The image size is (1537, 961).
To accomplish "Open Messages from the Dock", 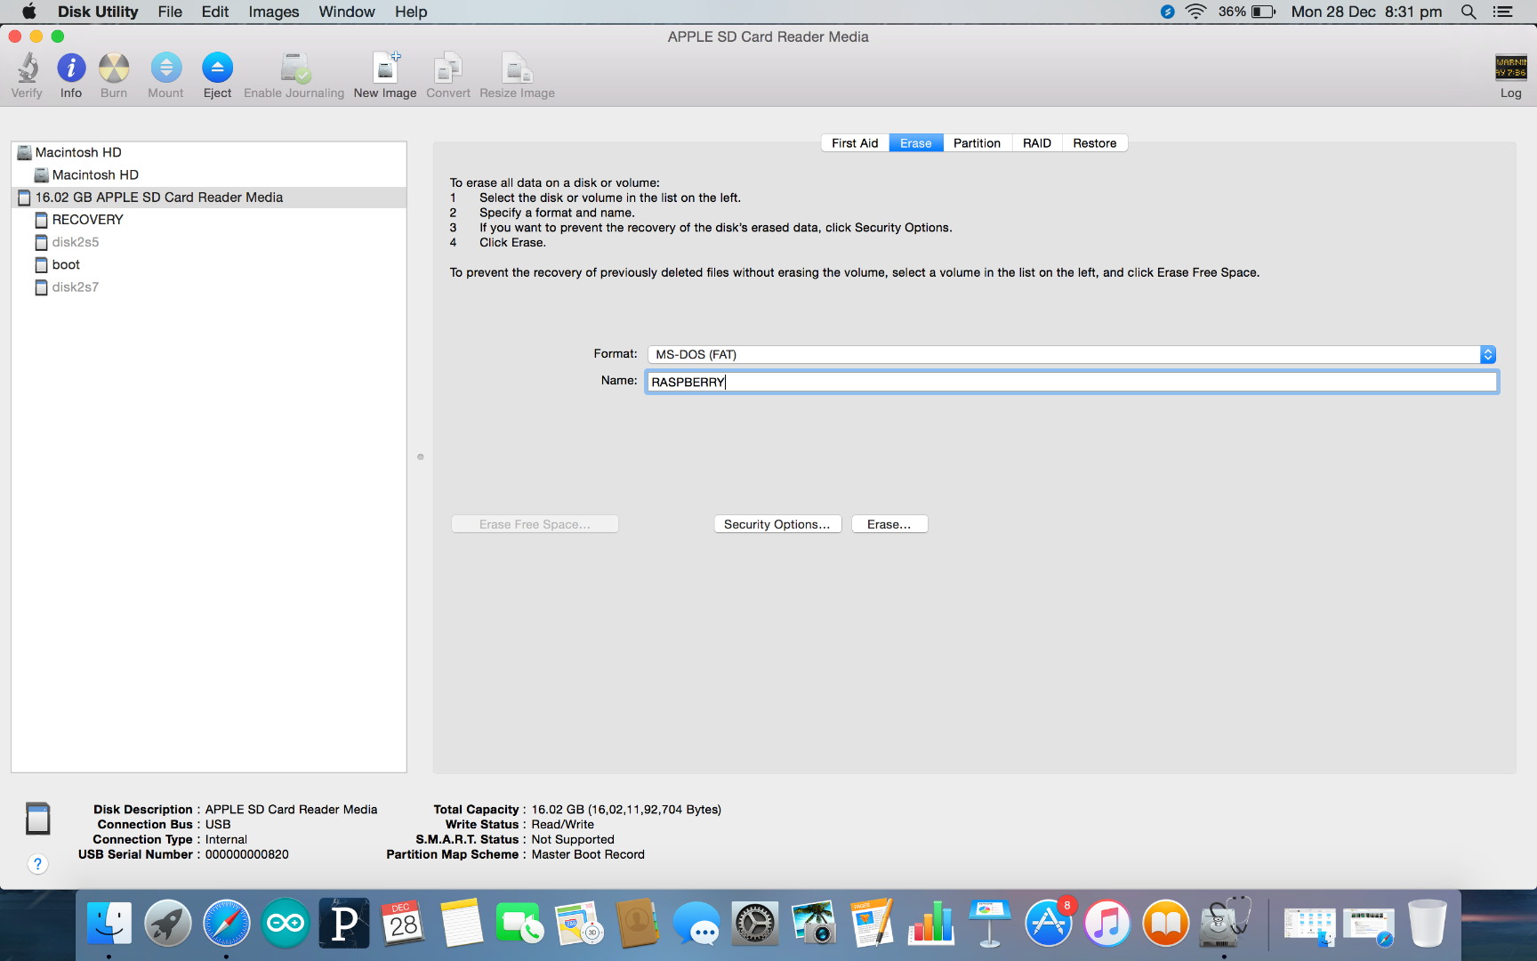I will point(696,923).
